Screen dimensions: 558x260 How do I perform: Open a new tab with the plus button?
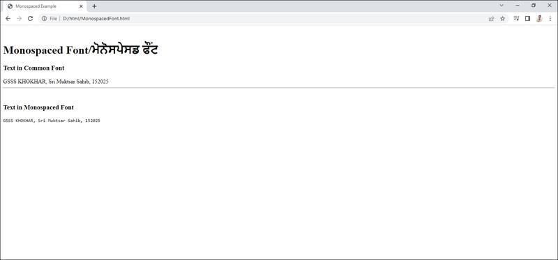[94, 6]
